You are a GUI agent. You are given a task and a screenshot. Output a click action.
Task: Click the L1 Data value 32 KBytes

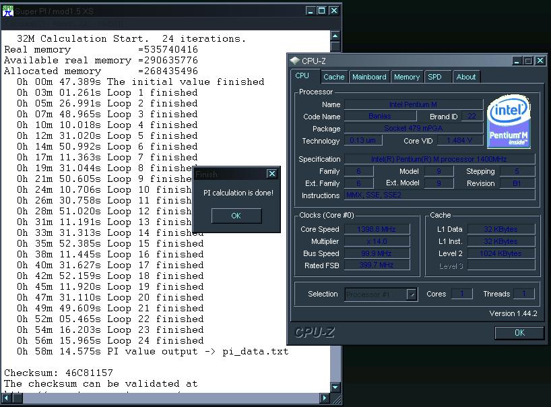coord(500,229)
